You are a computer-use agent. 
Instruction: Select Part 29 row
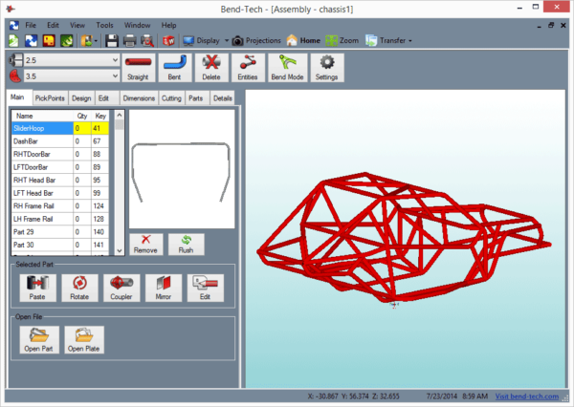click(x=60, y=232)
